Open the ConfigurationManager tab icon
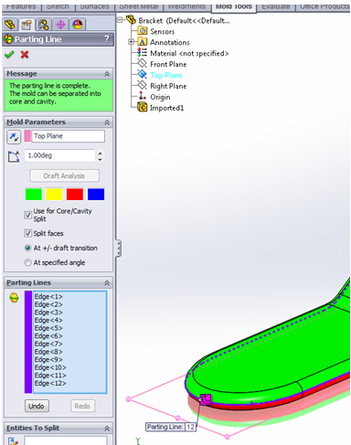The height and width of the screenshot is (445, 351). coord(44,25)
